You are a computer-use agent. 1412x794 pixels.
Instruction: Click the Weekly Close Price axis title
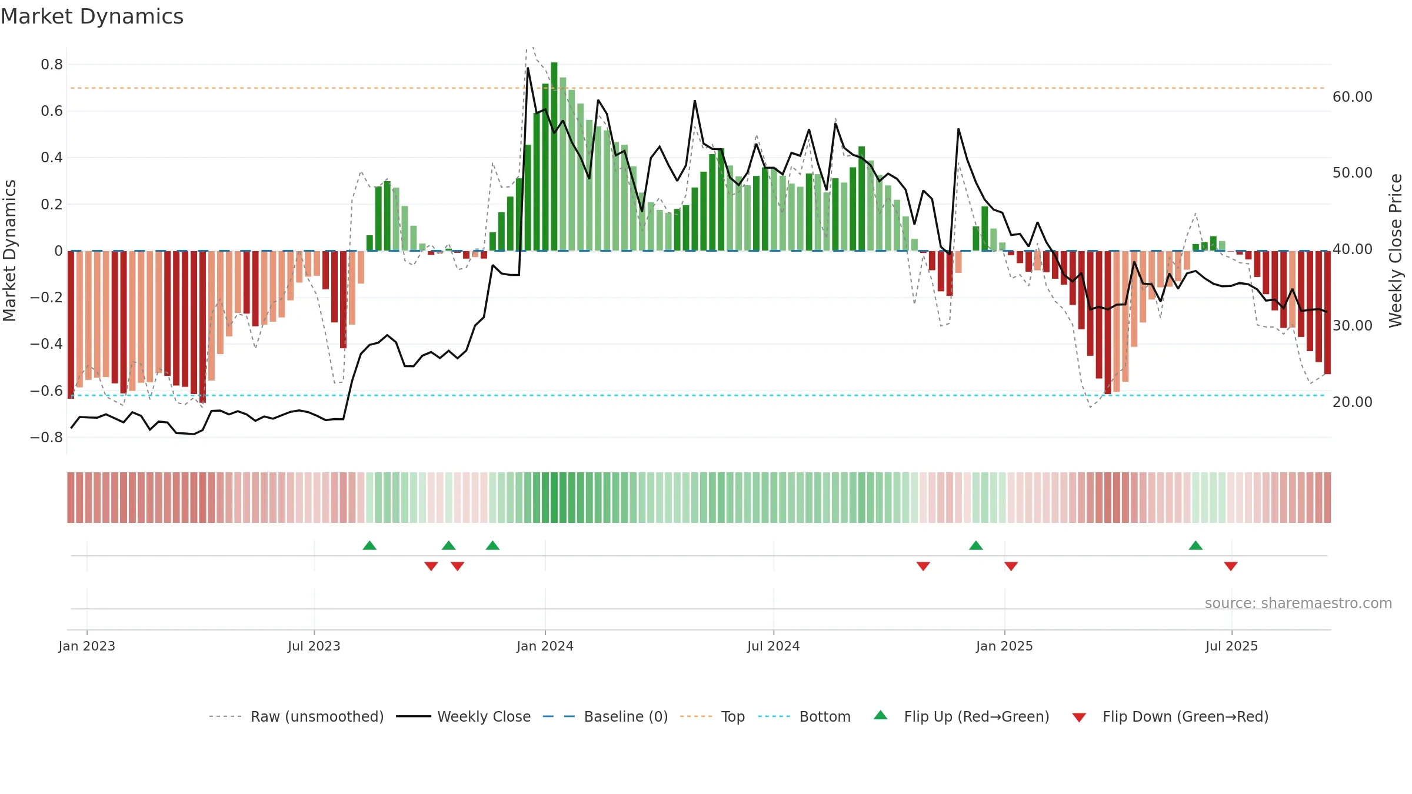pyautogui.click(x=1396, y=251)
